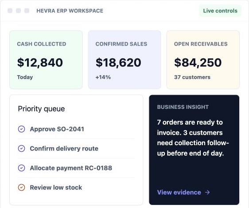The height and width of the screenshot is (208, 249).
Task: Click the $12,840 cash collected value
Action: tap(40, 62)
